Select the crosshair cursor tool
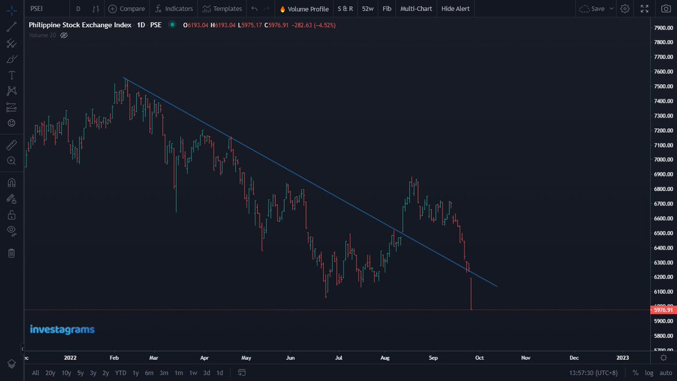 click(11, 9)
